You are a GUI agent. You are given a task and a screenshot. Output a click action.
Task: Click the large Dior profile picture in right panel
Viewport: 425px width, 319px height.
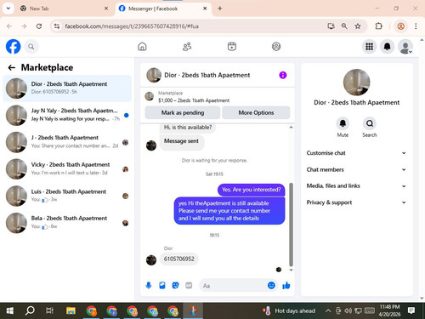tap(356, 83)
